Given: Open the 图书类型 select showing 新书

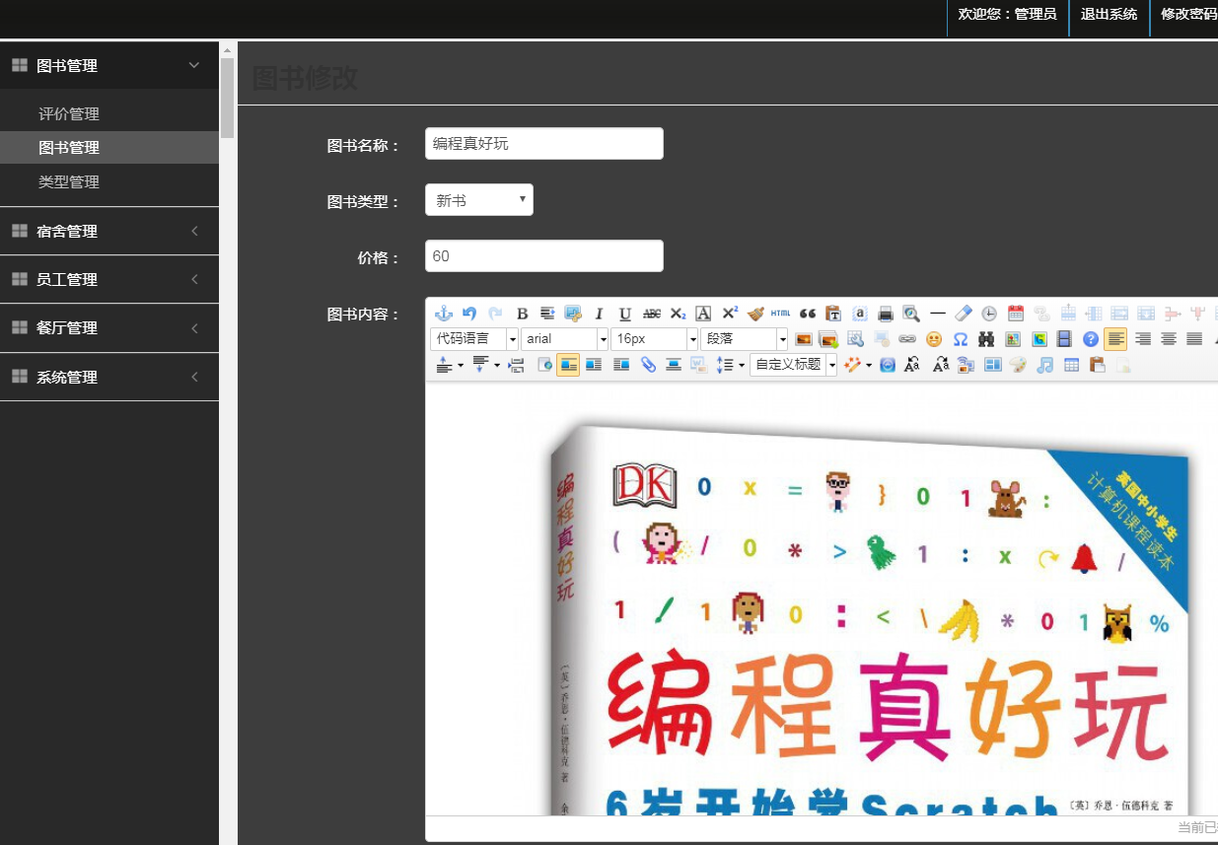Looking at the screenshot, I should 479,200.
